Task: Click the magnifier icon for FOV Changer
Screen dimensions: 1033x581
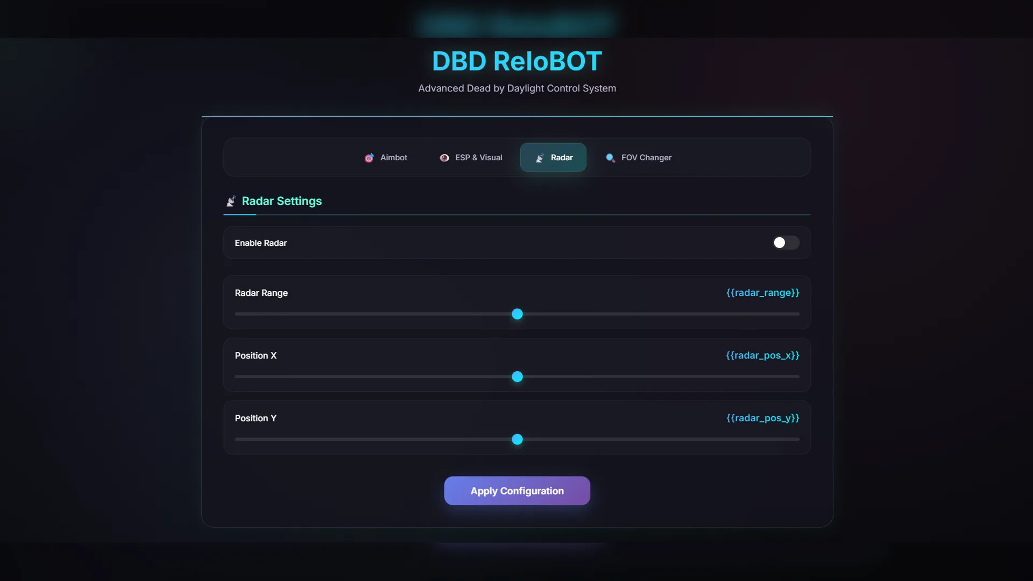Action: pyautogui.click(x=610, y=158)
